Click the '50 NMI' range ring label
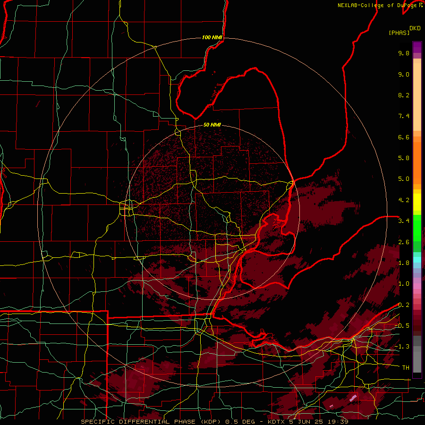The image size is (425, 425). pyautogui.click(x=212, y=125)
